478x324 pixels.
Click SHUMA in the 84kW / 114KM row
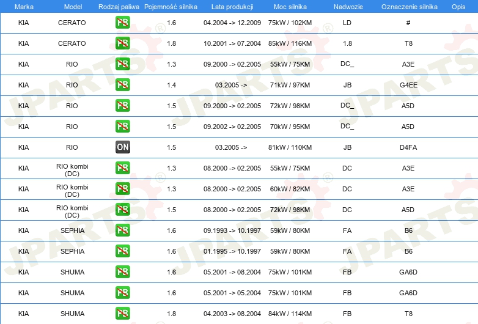point(72,314)
